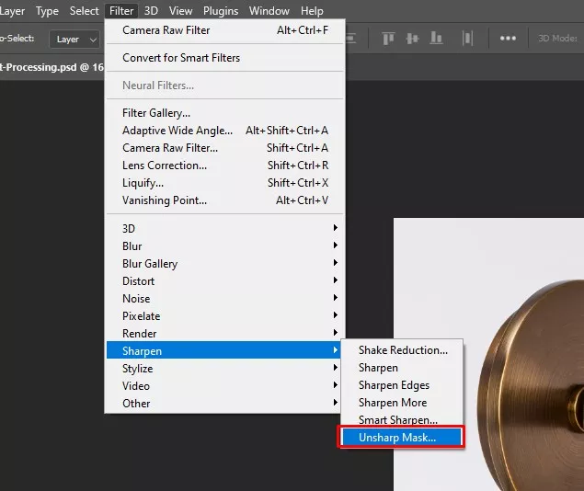Choose Sharpen More filter
Viewport: 584px width, 491px height.
[x=402, y=403]
